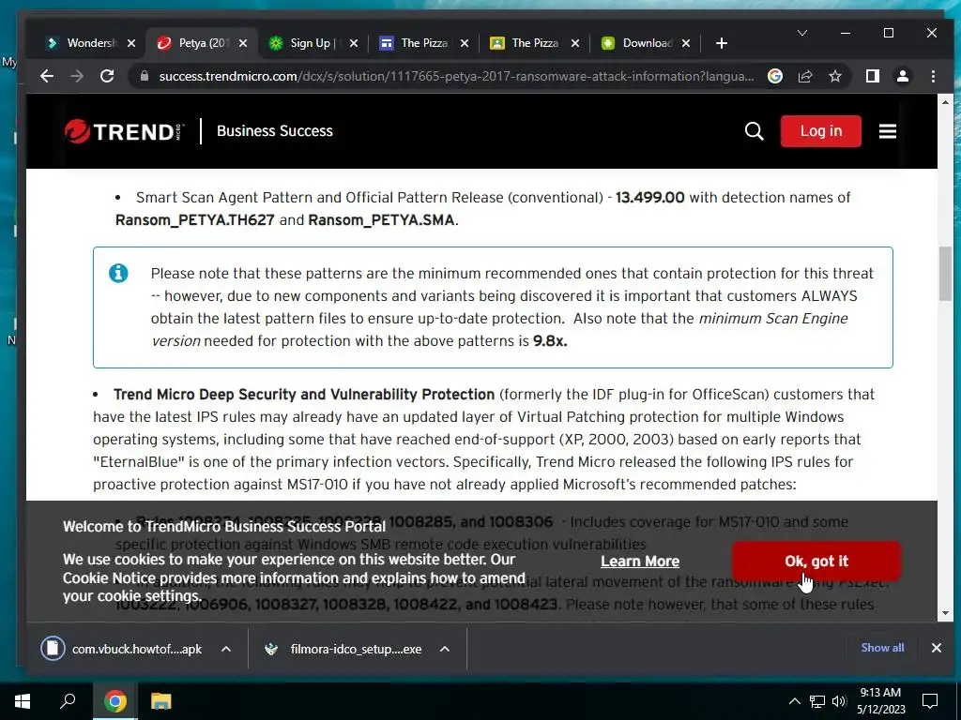Open the Google icon in address bar
Screen dimensions: 961x720
[774, 76]
